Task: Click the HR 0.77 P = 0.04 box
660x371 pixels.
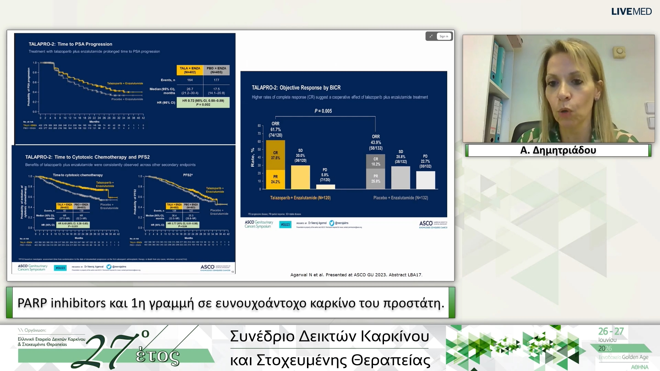Action: (183, 225)
